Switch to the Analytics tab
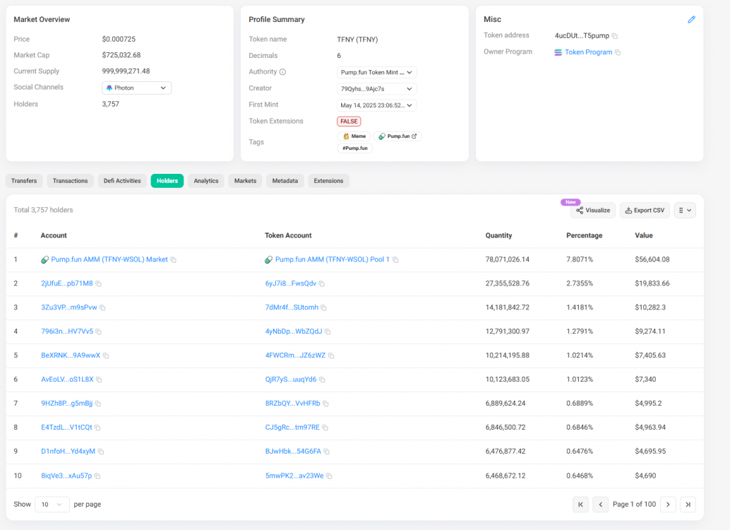This screenshot has width=730, height=530. tap(206, 181)
